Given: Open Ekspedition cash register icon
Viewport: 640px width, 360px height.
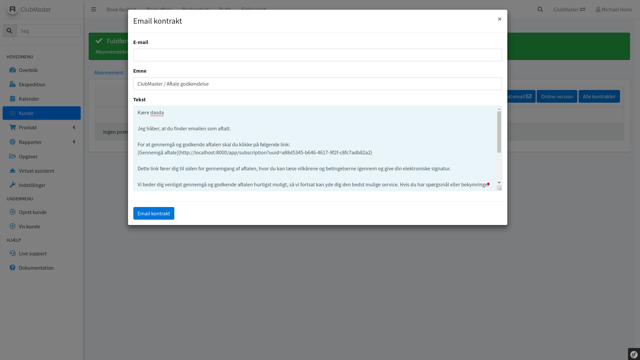Looking at the screenshot, I should click(12, 84).
